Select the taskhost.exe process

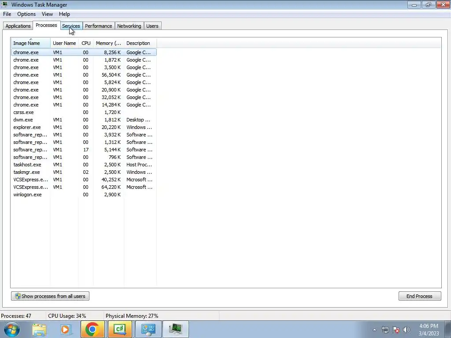pos(84,165)
